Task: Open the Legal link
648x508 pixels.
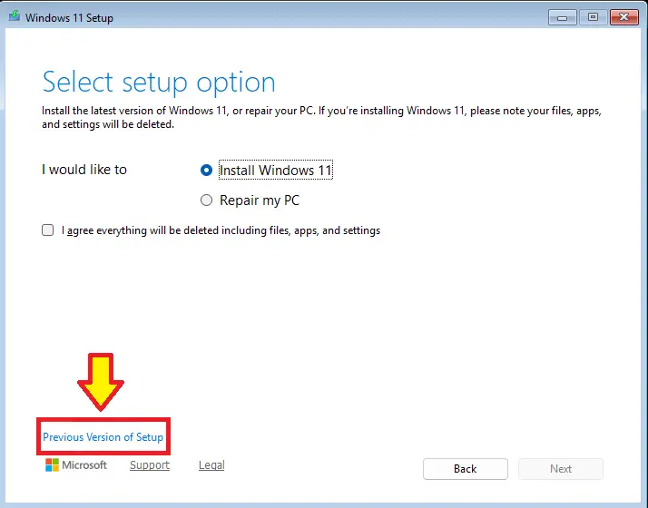Action: pyautogui.click(x=211, y=465)
